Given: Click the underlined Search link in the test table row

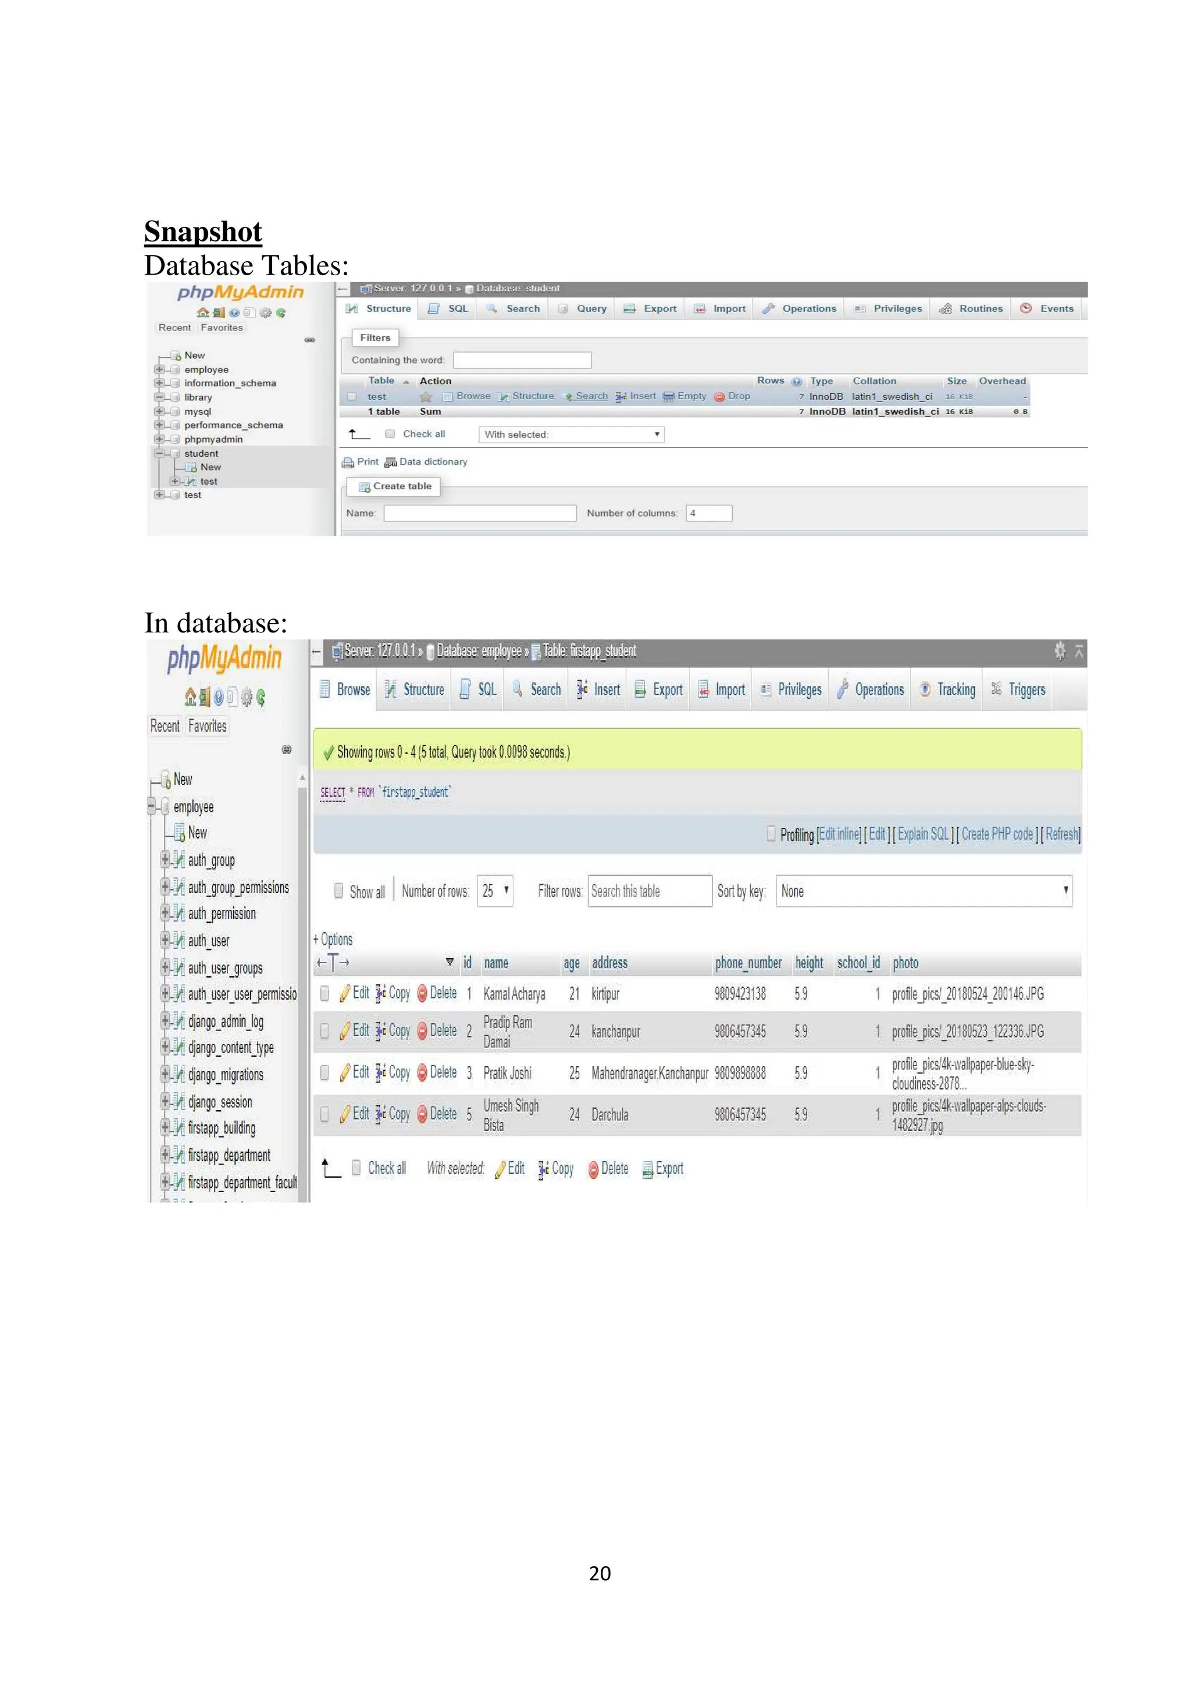Looking at the screenshot, I should tap(591, 396).
